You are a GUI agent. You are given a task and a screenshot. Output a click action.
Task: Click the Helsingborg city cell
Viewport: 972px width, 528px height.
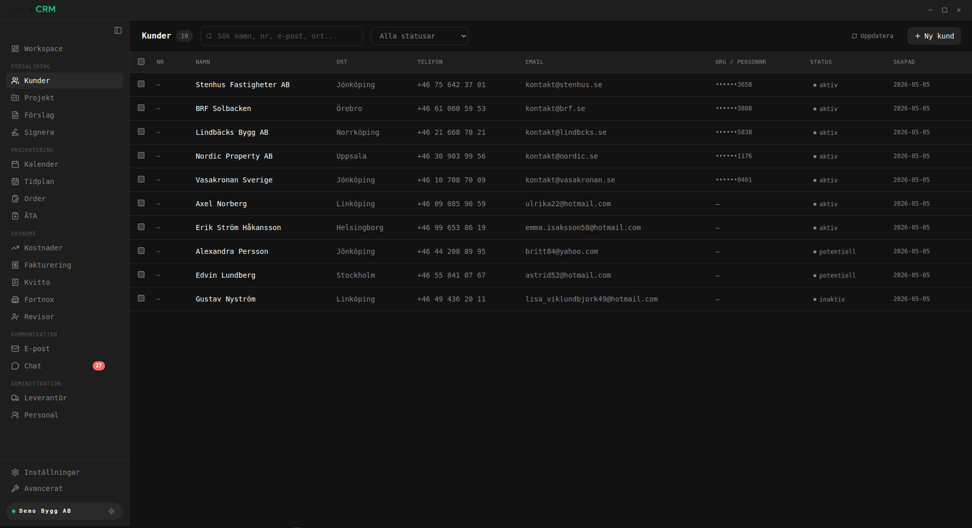(x=360, y=228)
